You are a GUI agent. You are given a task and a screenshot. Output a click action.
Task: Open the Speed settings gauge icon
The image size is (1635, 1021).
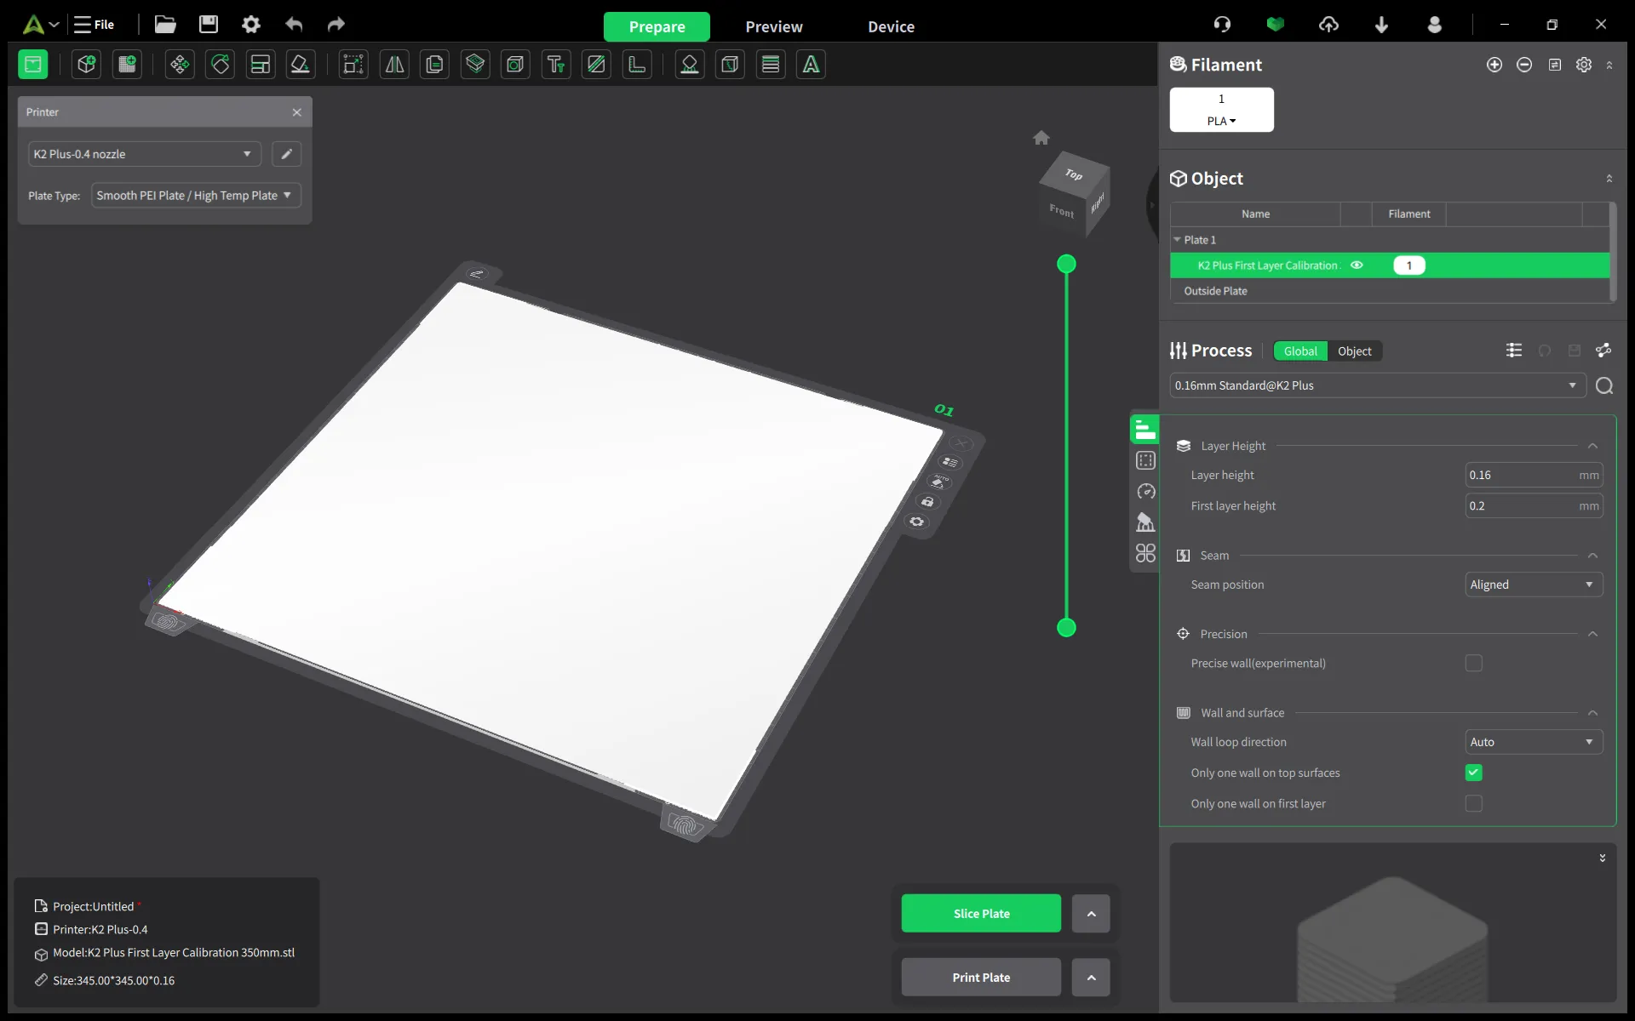(1146, 492)
